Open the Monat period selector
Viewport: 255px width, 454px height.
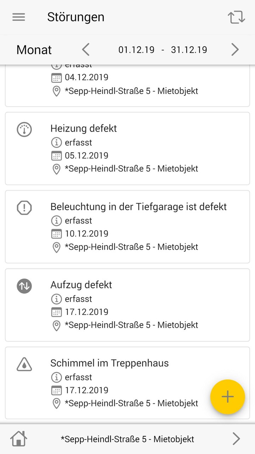[34, 50]
